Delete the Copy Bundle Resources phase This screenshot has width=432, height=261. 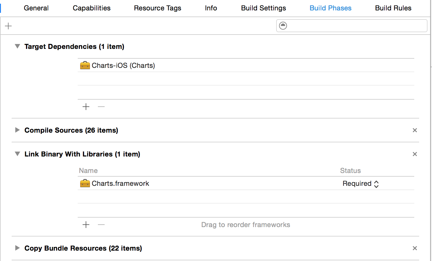[415, 248]
